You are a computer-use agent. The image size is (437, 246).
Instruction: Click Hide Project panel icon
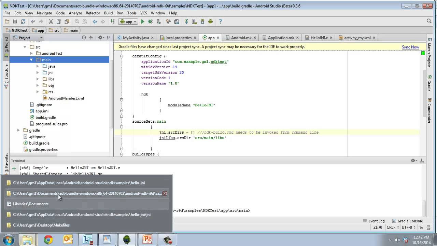click(x=109, y=38)
